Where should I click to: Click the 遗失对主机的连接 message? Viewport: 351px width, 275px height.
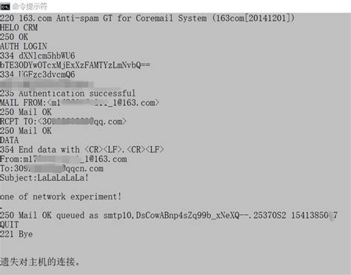pyautogui.click(x=40, y=262)
